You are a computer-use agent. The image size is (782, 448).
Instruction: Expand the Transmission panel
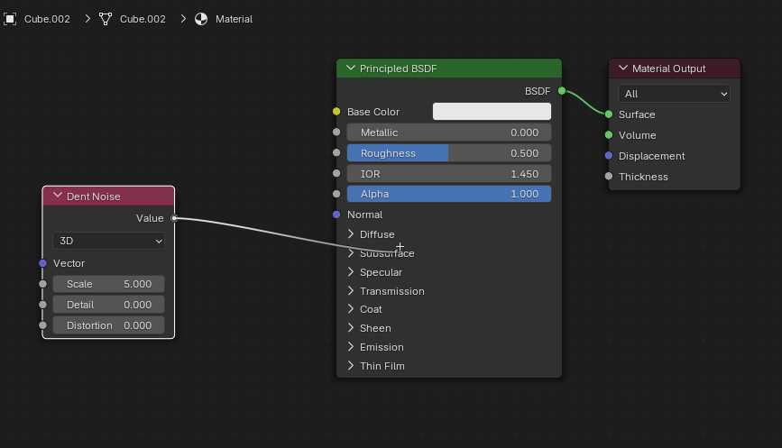pos(351,291)
